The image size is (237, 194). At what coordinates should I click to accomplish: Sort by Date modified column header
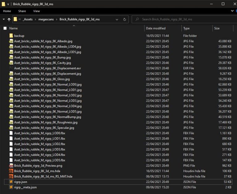click(156, 28)
